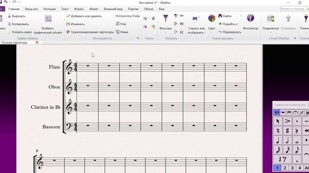Image resolution: width=309 pixels, height=173 pixels.
Task: Click the Цвет color wheel
Action: pos(211,18)
